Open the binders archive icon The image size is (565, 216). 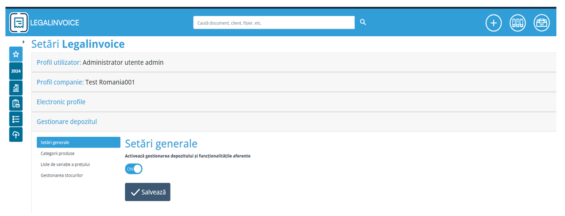[x=517, y=23]
